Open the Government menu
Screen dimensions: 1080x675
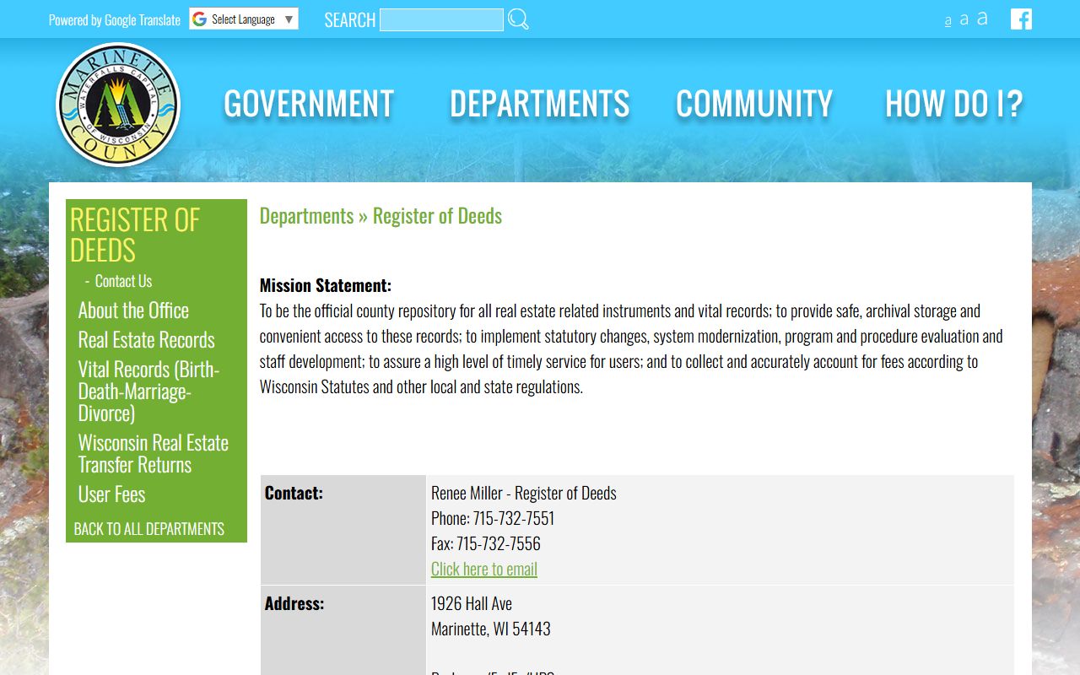click(309, 104)
